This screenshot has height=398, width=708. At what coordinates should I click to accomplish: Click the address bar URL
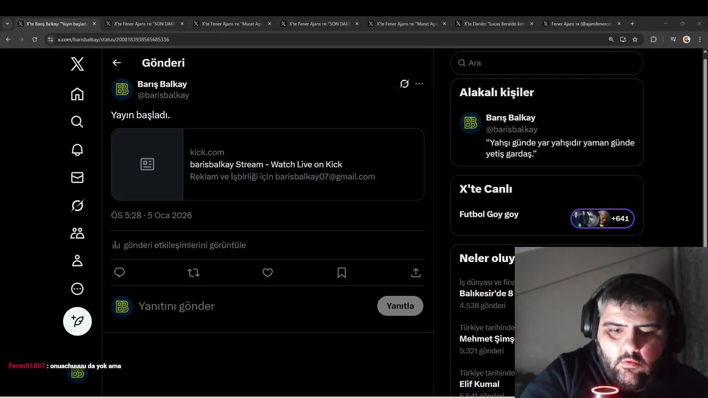(x=113, y=39)
